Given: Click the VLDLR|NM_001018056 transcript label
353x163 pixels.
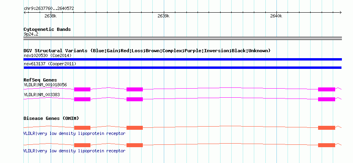Looking at the screenshot, I should pos(45,85).
